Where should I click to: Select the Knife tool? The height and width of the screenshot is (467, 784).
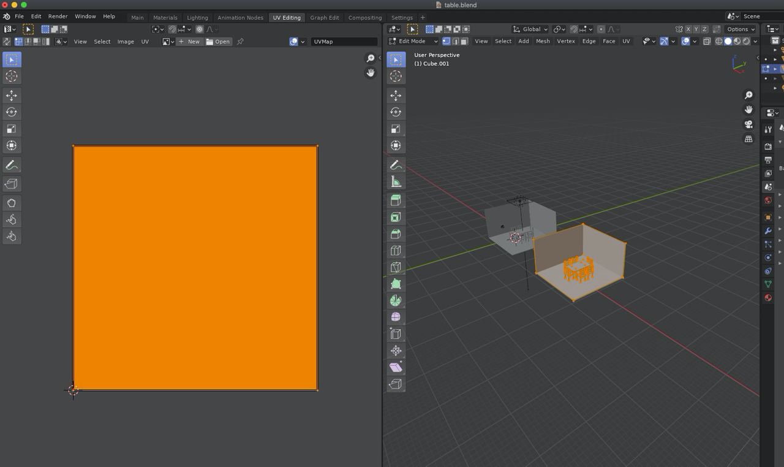pyautogui.click(x=396, y=267)
